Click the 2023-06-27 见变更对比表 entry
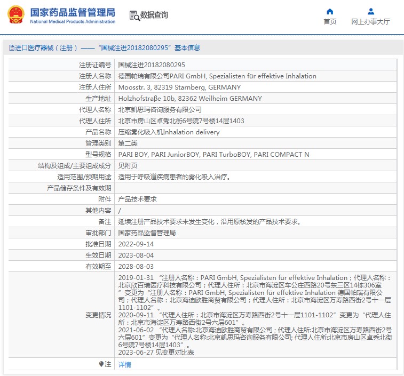The image size is (404, 376). (x=156, y=353)
